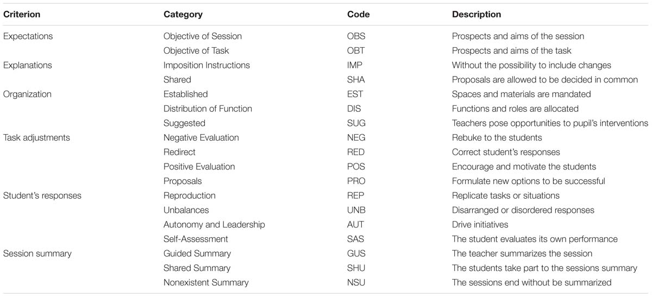The height and width of the screenshot is (297, 652).
Task: Select the Objective of Session category
Action: (x=203, y=36)
